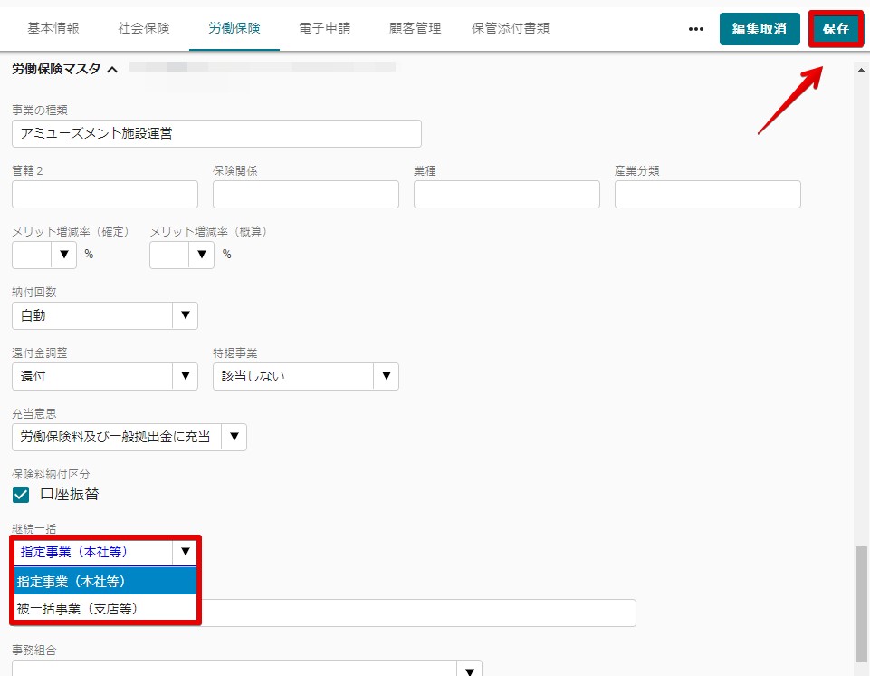This screenshot has height=676, width=870.
Task: Switch to the 基本情報 tab
Action: (53, 28)
